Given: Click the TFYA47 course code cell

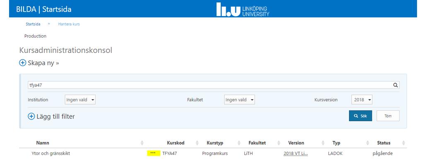Looking at the screenshot, I should (x=169, y=153).
